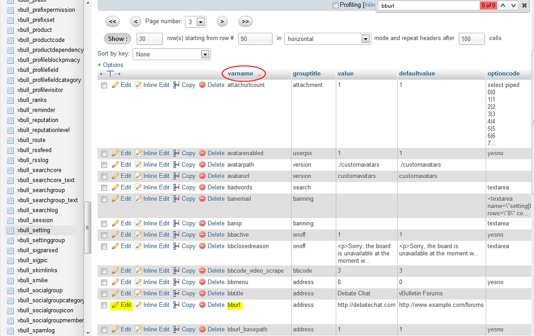Viewport: 534px width, 336px height.
Task: Select the bbtitle row checkbox
Action: pyautogui.click(x=104, y=294)
